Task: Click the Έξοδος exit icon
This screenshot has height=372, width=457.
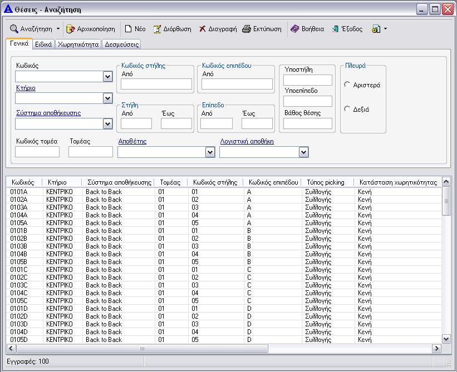Action: click(336, 29)
